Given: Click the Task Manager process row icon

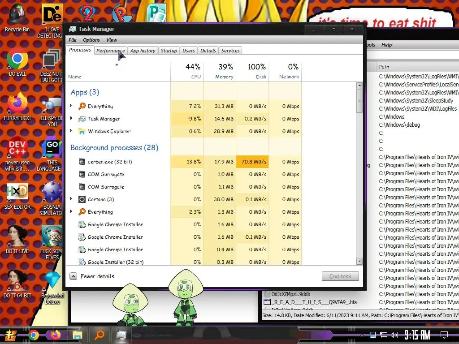Looking at the screenshot, I should tap(82, 119).
